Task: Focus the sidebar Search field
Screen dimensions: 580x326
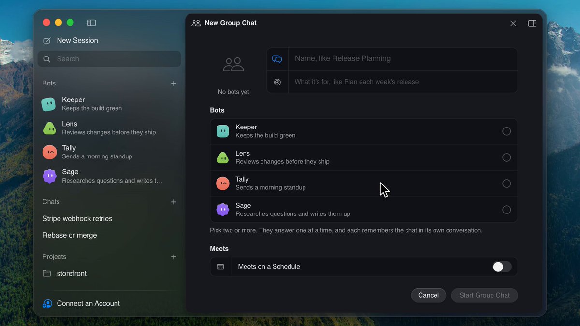Action: tap(109, 59)
